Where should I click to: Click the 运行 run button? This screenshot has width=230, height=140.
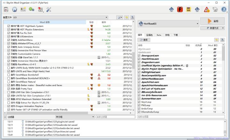(x=212, y=21)
